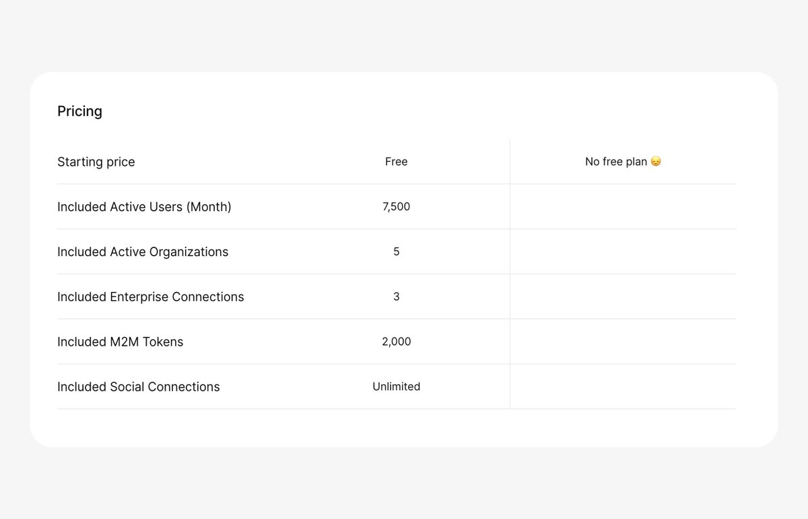
Task: Click the empty cell beside 7,500
Action: pyautogui.click(x=623, y=206)
